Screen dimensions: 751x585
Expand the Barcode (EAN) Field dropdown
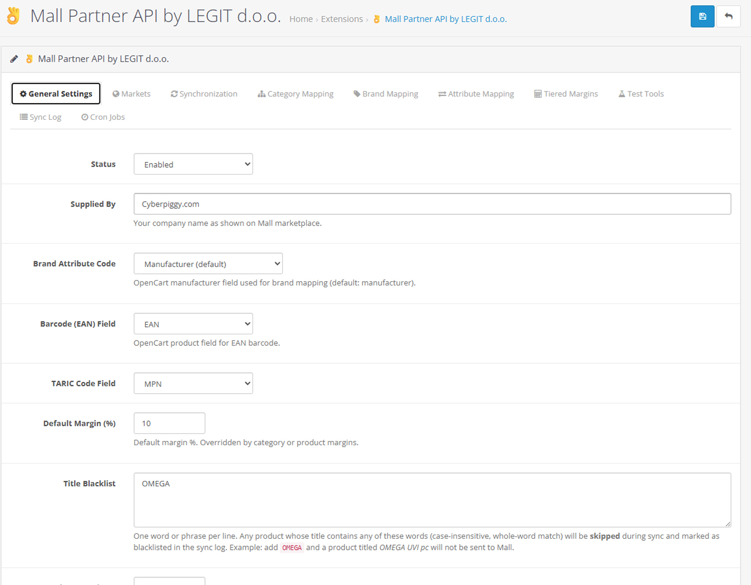pyautogui.click(x=193, y=324)
